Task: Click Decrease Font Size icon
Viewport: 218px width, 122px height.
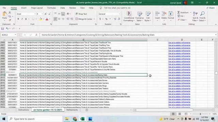Action: (x=49, y=14)
